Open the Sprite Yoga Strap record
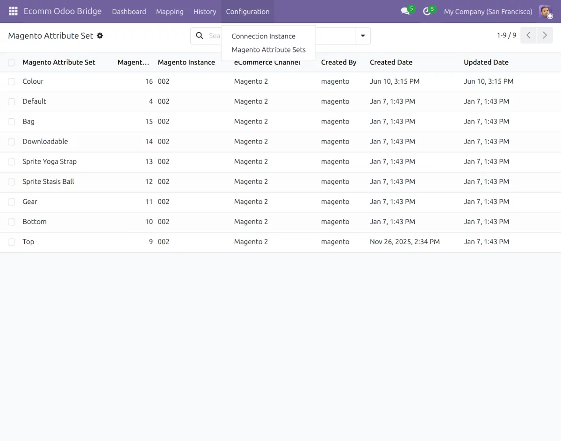This screenshot has height=441, width=561. coord(50,162)
